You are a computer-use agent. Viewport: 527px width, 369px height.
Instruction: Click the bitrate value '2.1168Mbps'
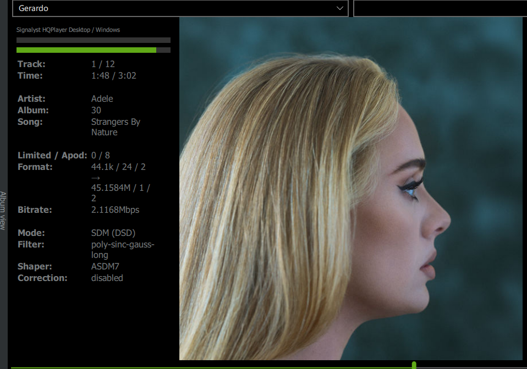[x=116, y=210]
